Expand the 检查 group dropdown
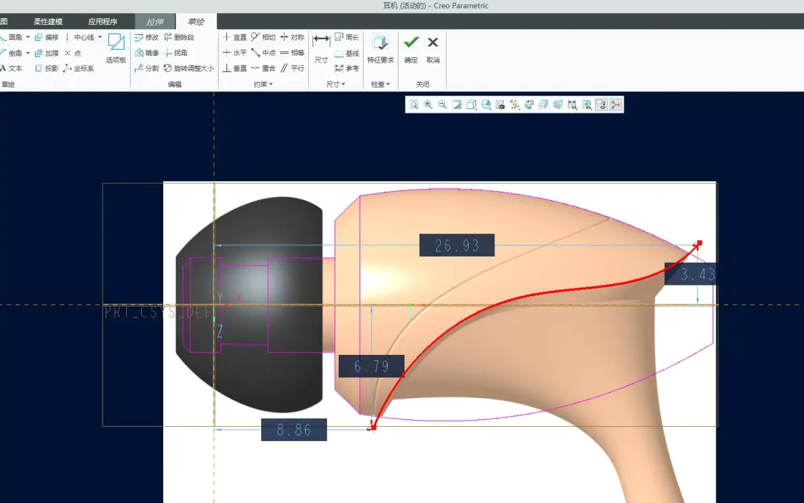The height and width of the screenshot is (503, 804). coord(380,84)
